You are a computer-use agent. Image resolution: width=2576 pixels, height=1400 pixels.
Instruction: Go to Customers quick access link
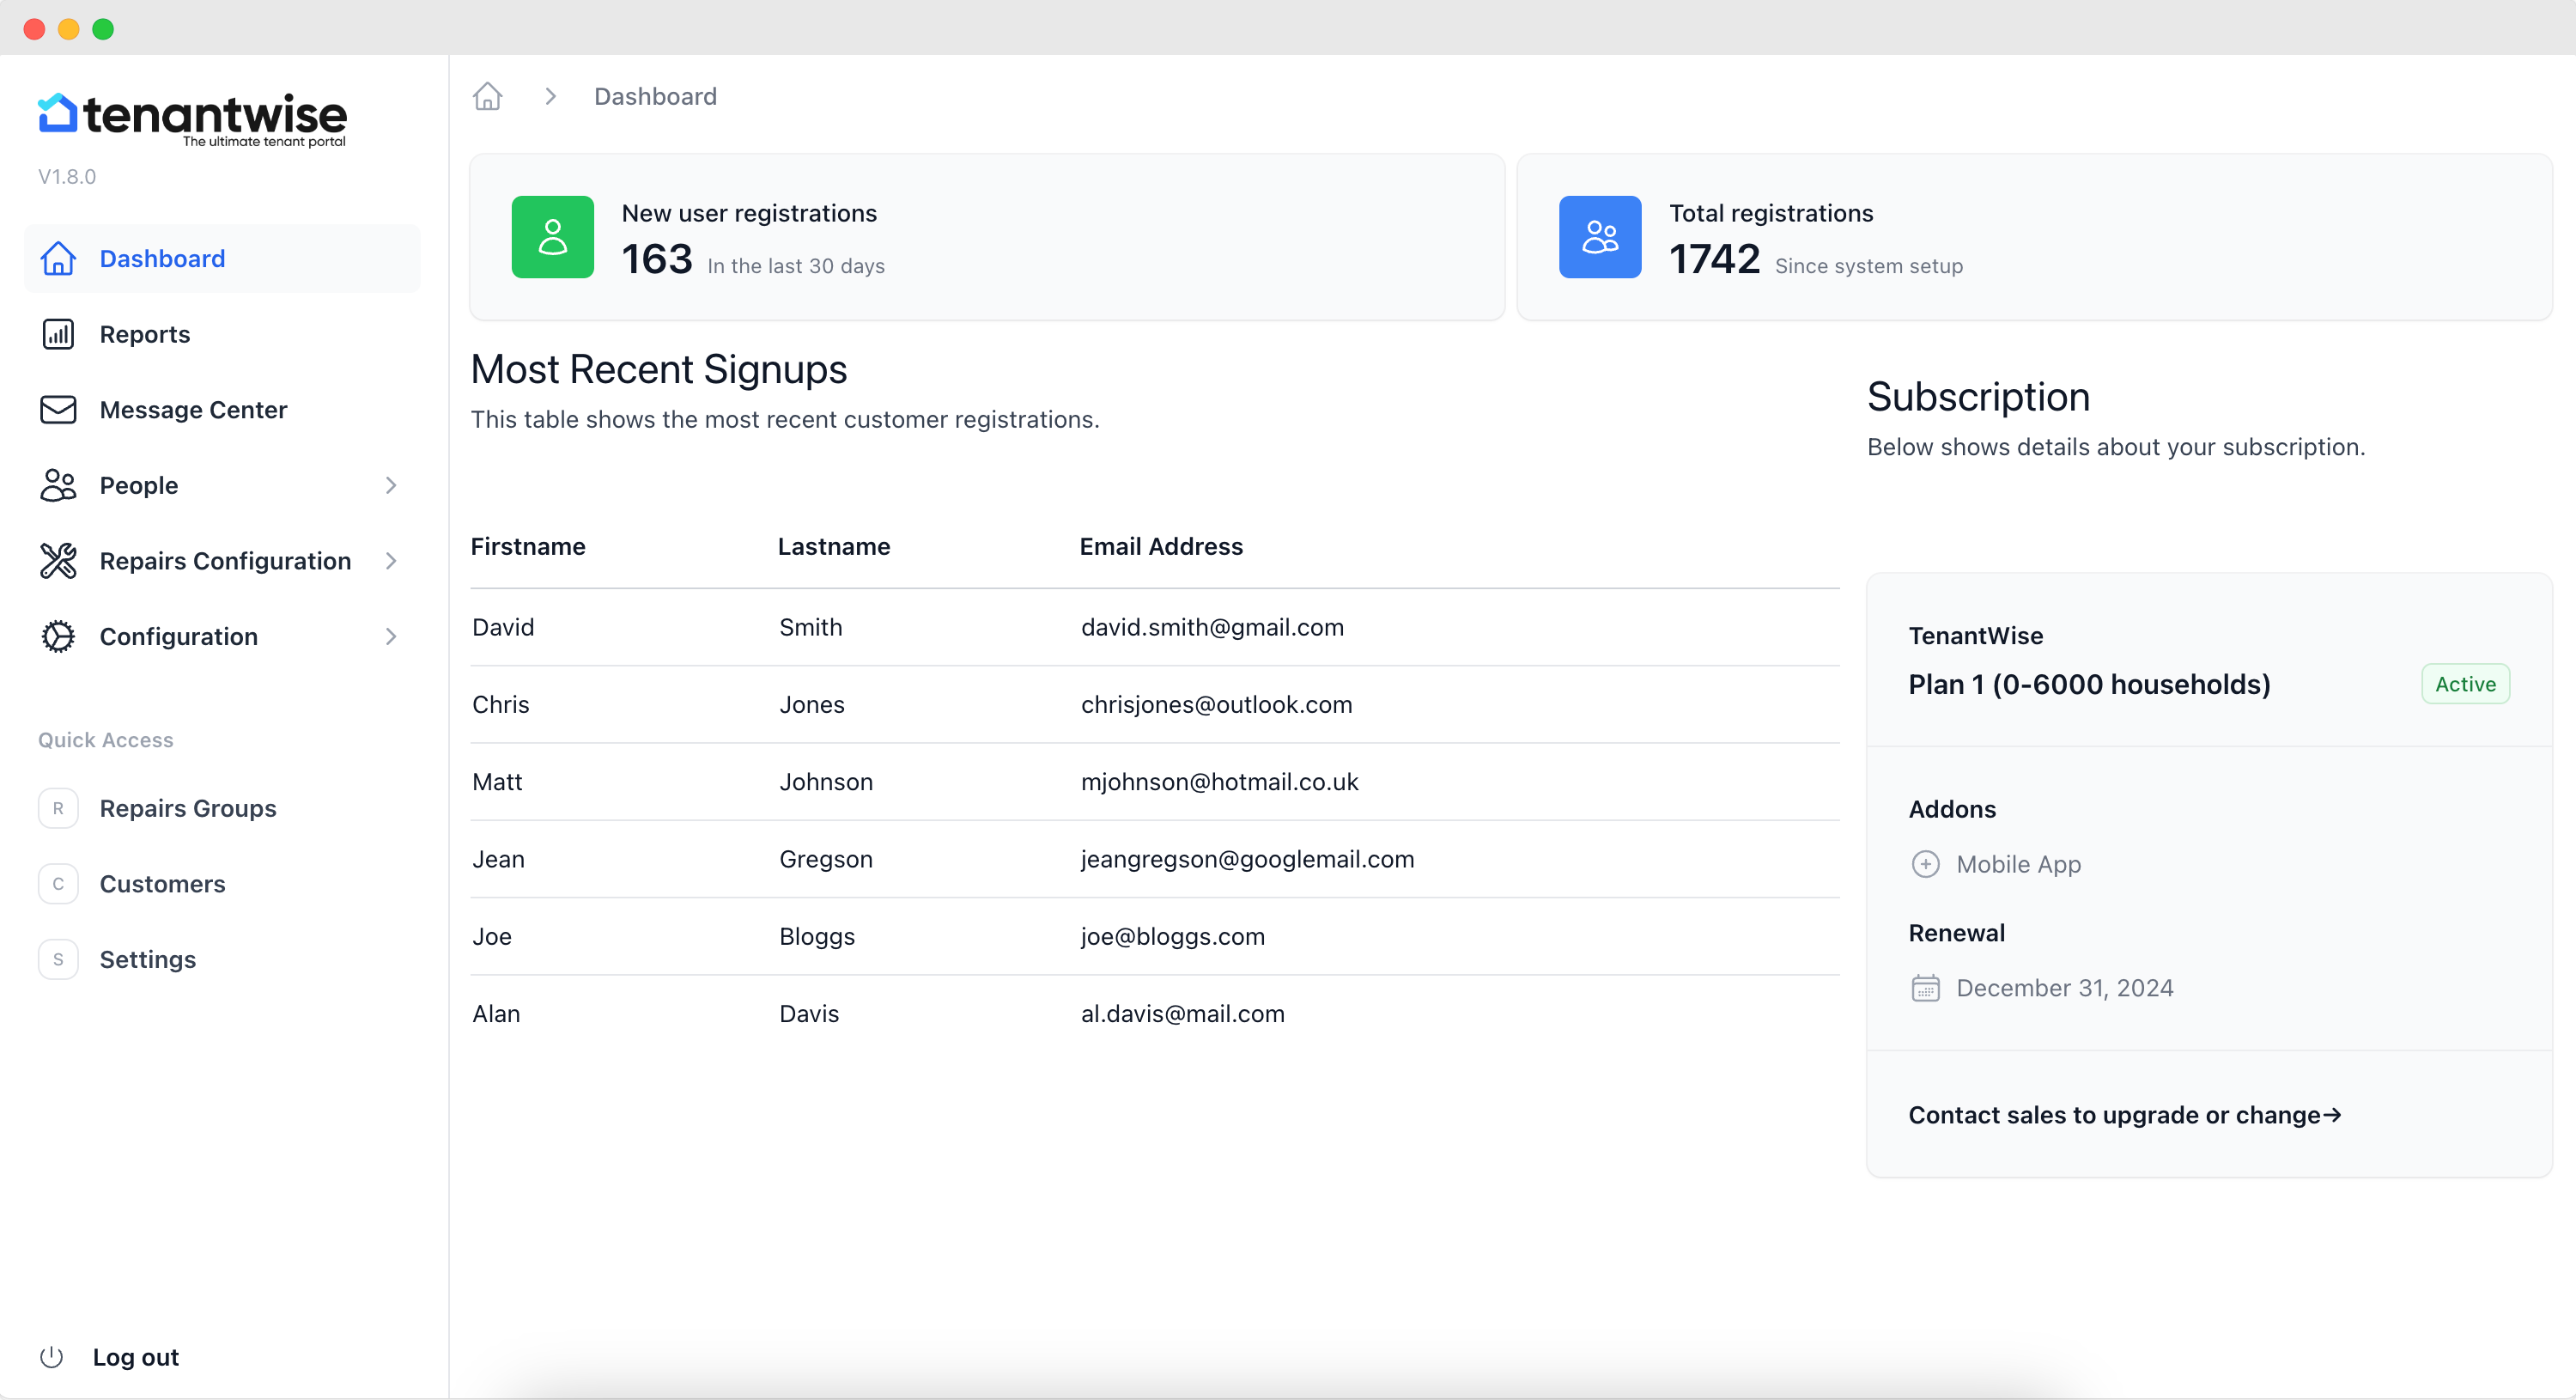(x=162, y=884)
